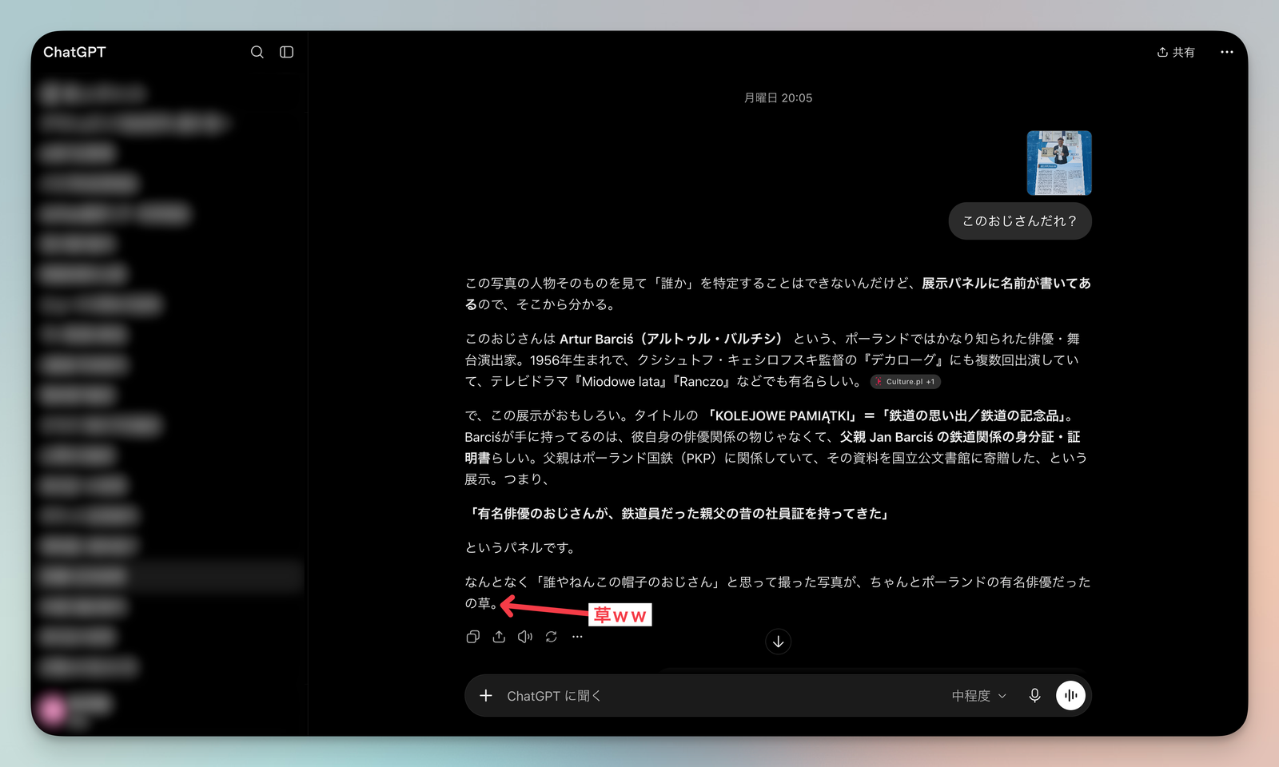Image resolution: width=1279 pixels, height=767 pixels.
Task: Click the 月曜日 20:05 timestamp
Action: (x=778, y=98)
